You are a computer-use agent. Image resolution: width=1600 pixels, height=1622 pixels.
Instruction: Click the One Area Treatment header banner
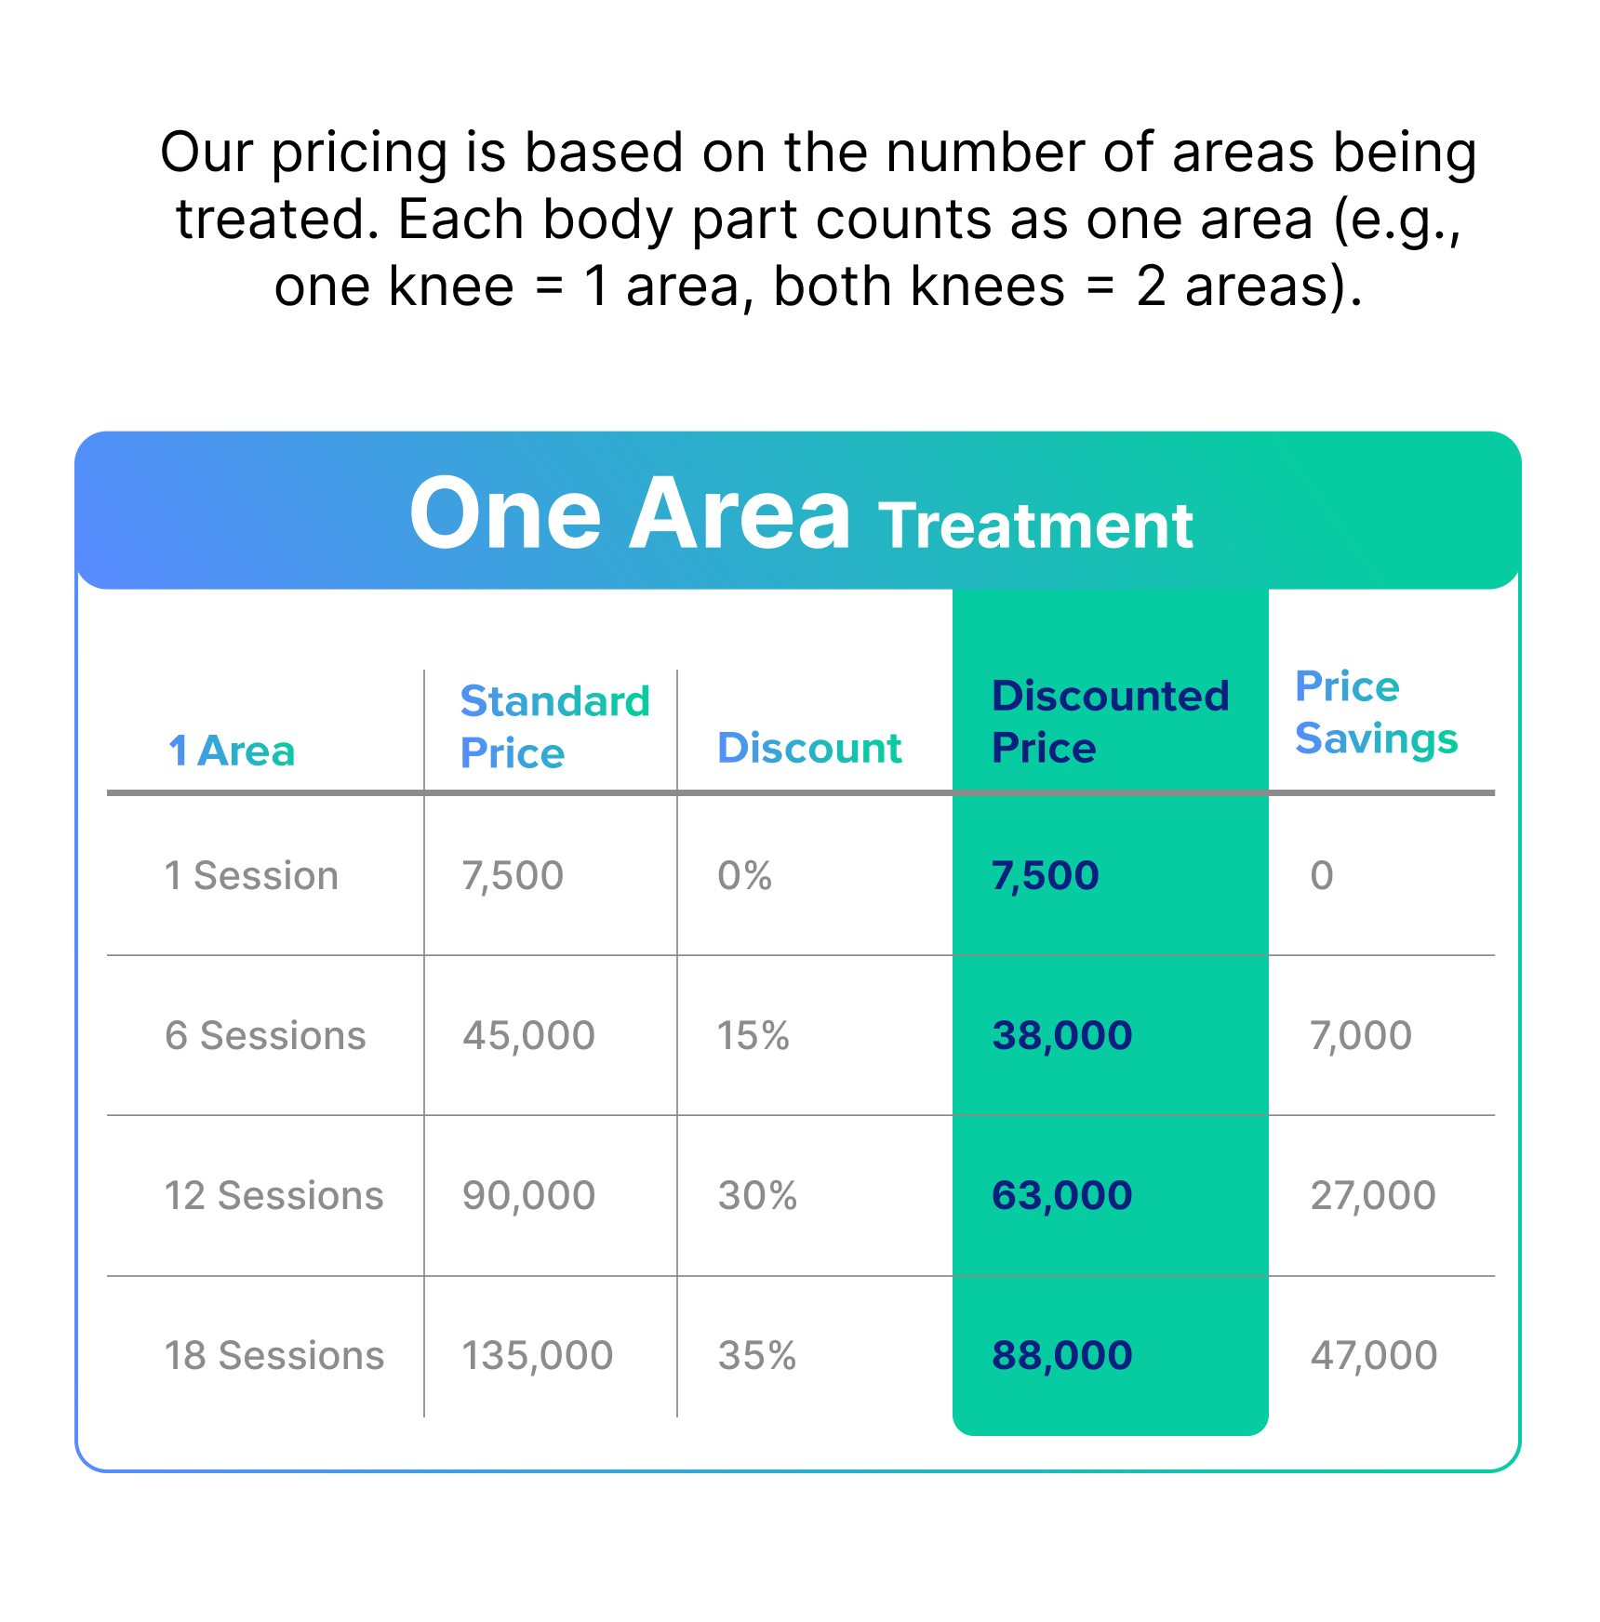(x=800, y=513)
